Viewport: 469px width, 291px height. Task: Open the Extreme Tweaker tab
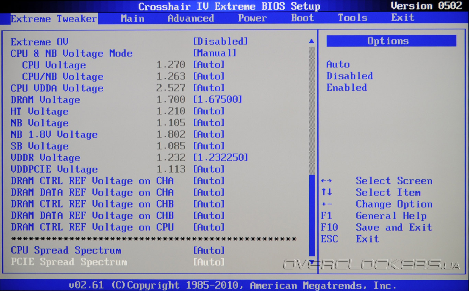54,19
